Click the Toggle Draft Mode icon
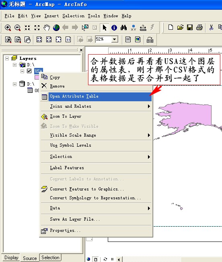 click(128, 39)
